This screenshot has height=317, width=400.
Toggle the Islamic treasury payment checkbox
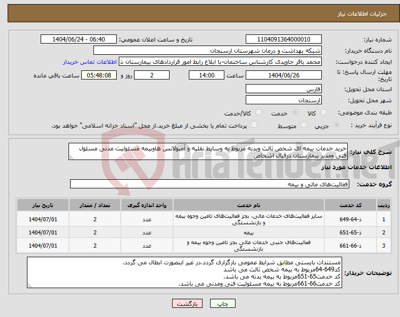click(254, 125)
